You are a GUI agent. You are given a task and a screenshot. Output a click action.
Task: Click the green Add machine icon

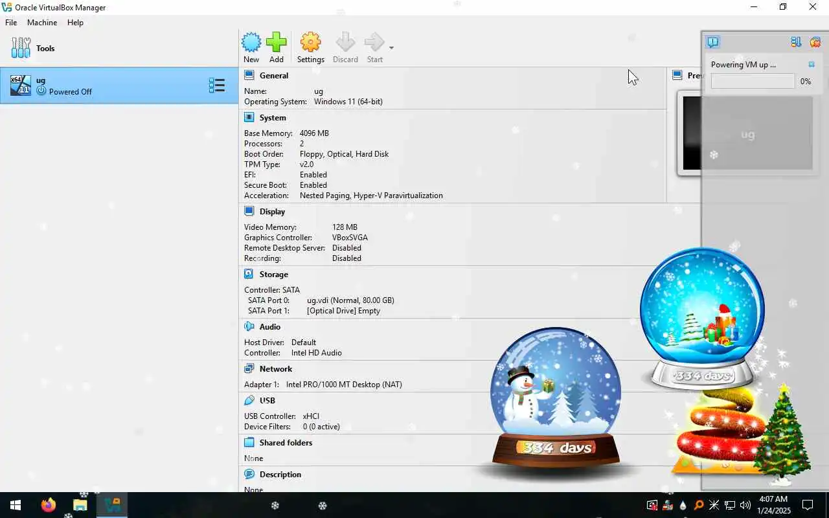point(277,43)
